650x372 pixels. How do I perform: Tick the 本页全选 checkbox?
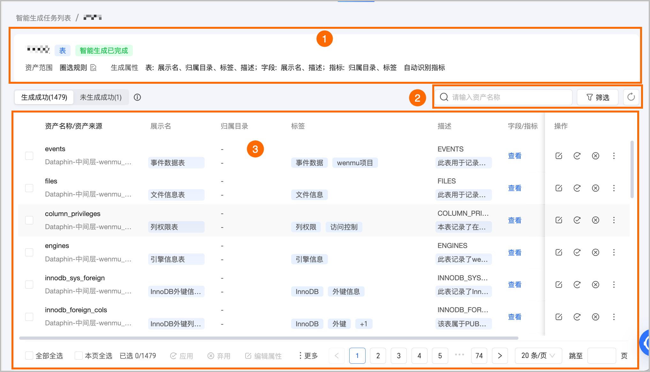point(79,356)
